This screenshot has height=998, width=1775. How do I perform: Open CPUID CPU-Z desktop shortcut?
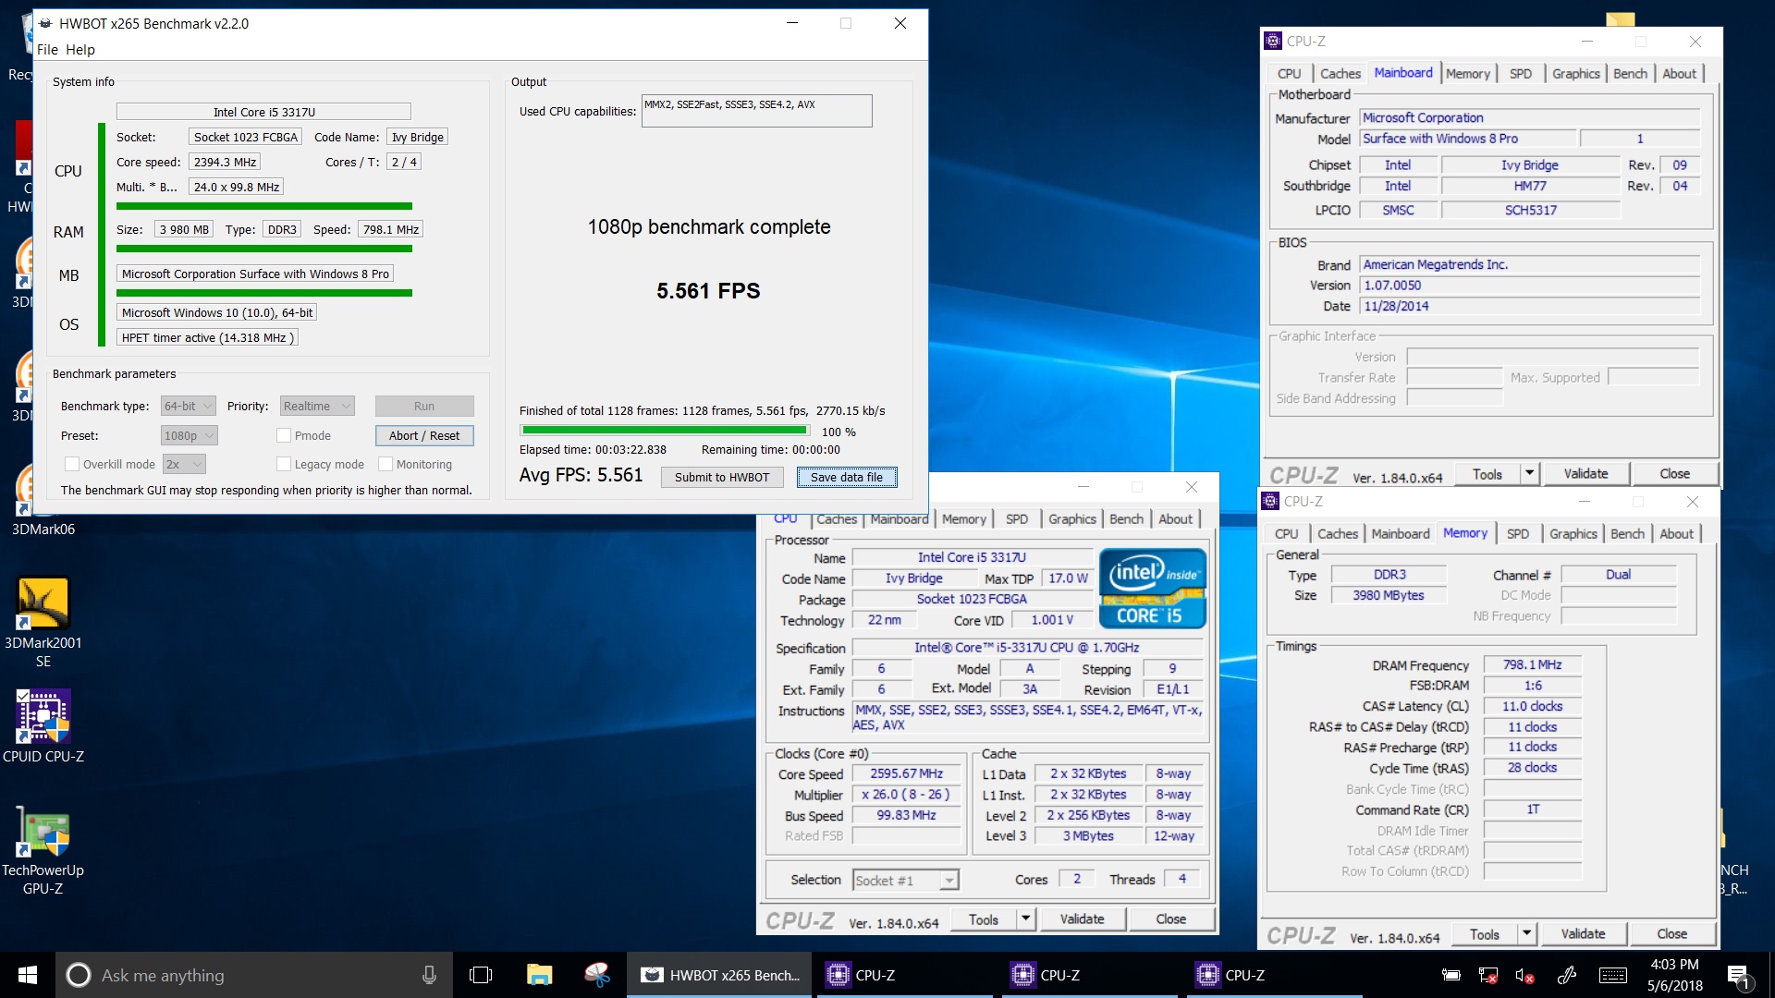click(x=43, y=727)
